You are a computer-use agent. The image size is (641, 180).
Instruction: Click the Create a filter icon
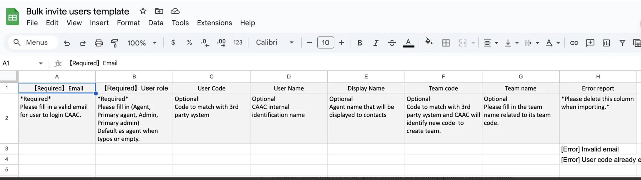622,43
